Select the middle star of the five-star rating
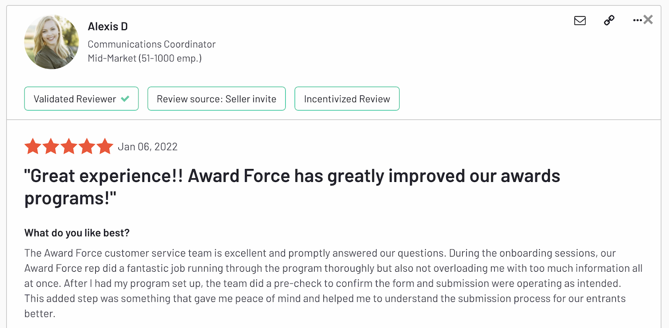669x328 pixels. pos(69,146)
